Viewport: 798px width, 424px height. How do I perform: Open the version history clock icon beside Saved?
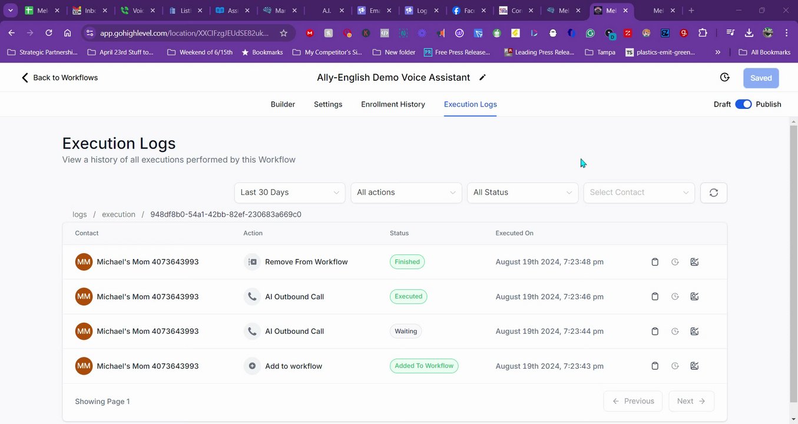(x=725, y=78)
